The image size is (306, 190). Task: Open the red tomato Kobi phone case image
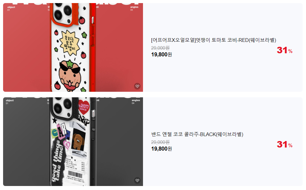click(x=73, y=47)
